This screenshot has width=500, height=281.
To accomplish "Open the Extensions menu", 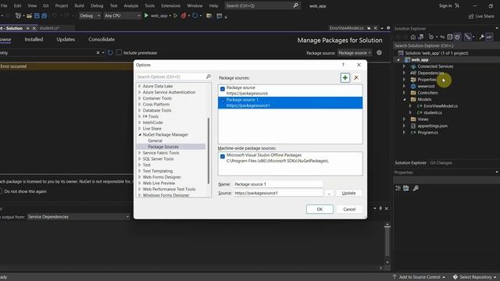I will [170, 5].
